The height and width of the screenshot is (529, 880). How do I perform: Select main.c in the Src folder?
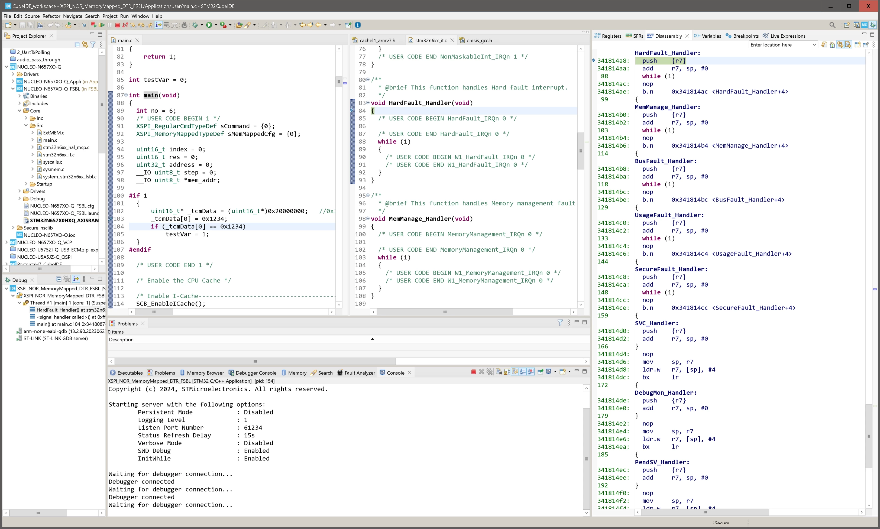[50, 140]
